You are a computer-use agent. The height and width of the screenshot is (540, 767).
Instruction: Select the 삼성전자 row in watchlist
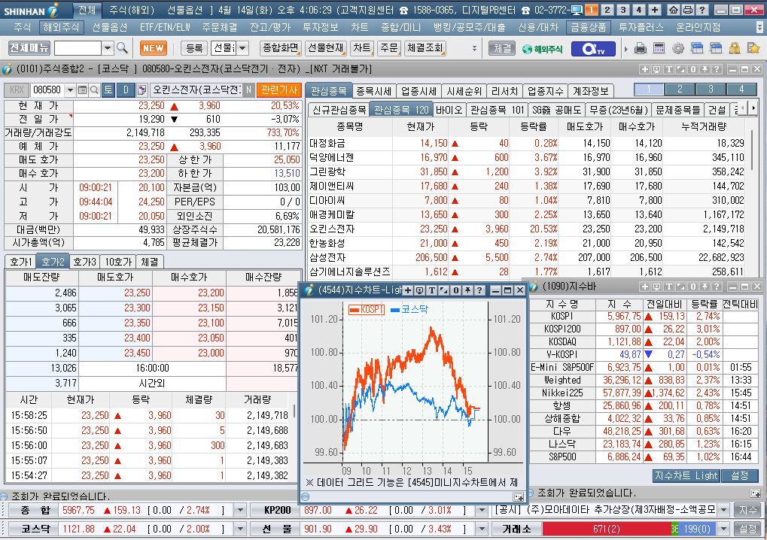pyautogui.click(x=527, y=257)
